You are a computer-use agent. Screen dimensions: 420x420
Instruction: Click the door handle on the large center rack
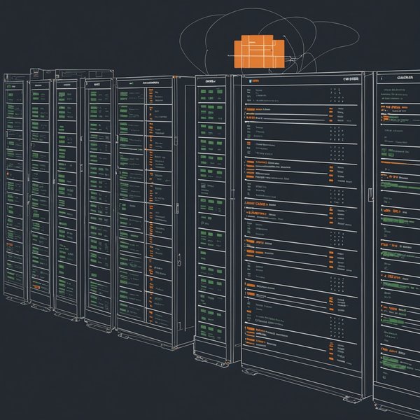point(370,194)
